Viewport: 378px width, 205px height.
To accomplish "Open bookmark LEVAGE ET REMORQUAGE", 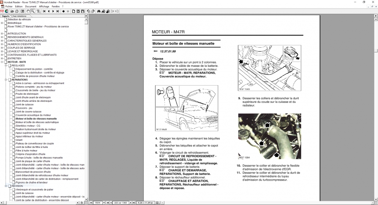I will click(23, 51).
